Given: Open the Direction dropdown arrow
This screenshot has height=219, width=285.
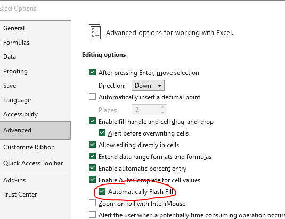Looking at the screenshot, I should (159, 86).
